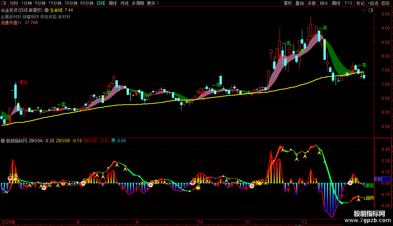The image size is (393, 226).
Task: Open the 新材料 sector tag
Action: click(x=64, y=17)
